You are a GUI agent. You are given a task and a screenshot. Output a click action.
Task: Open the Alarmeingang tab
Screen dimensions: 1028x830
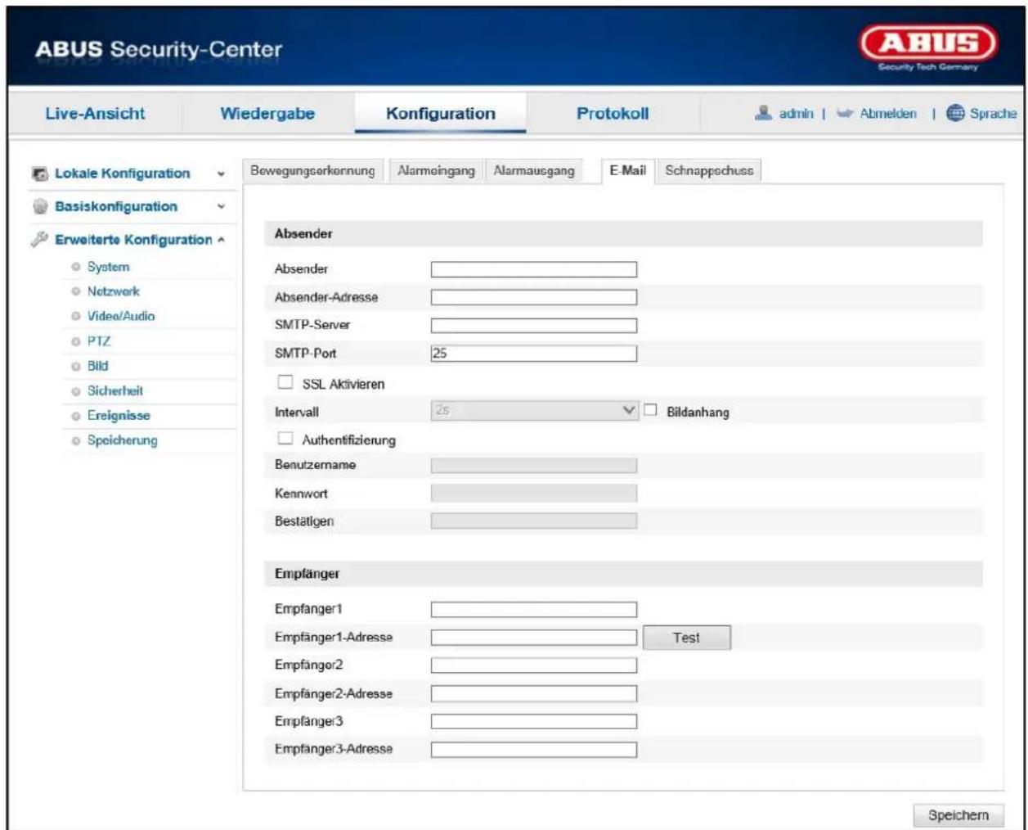[436, 171]
